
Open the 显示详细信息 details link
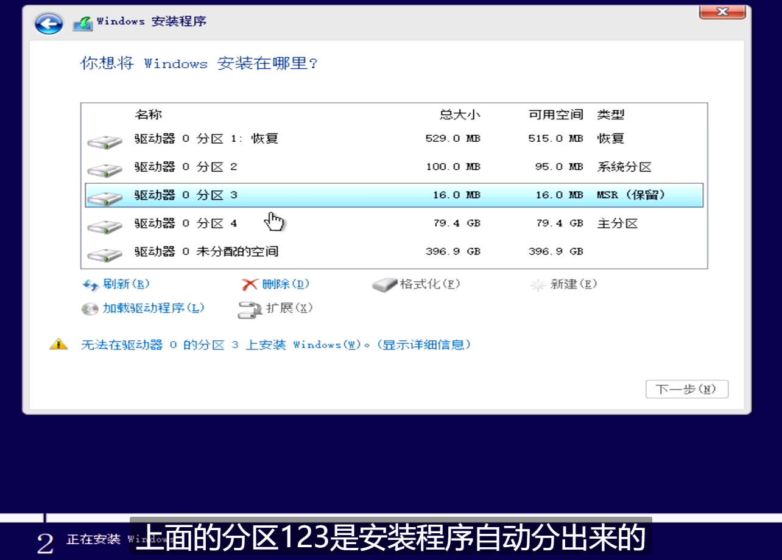coord(425,345)
